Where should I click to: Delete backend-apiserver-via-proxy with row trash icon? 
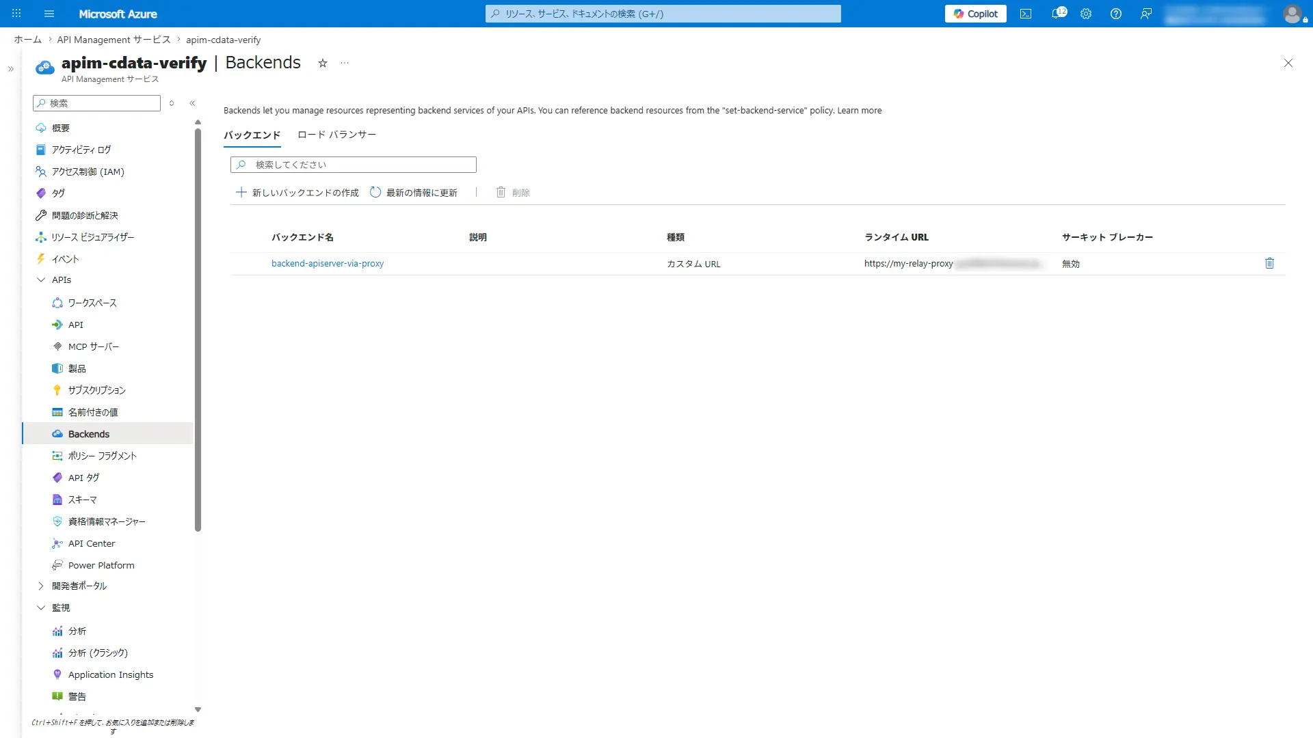(x=1269, y=263)
